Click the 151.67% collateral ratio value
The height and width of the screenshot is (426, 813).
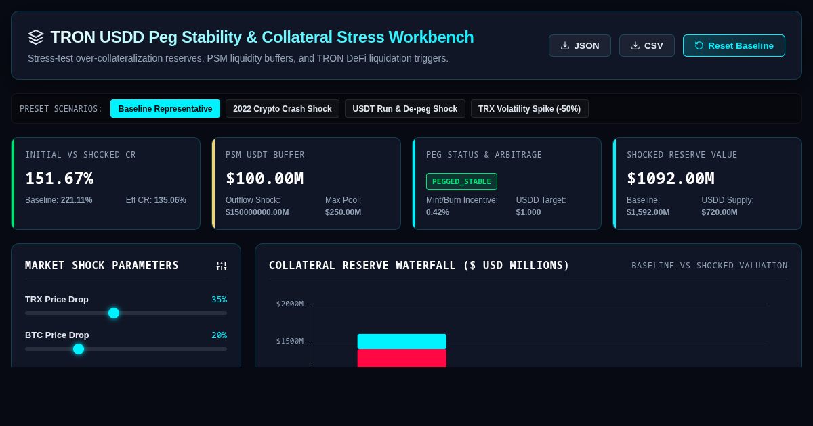(60, 179)
